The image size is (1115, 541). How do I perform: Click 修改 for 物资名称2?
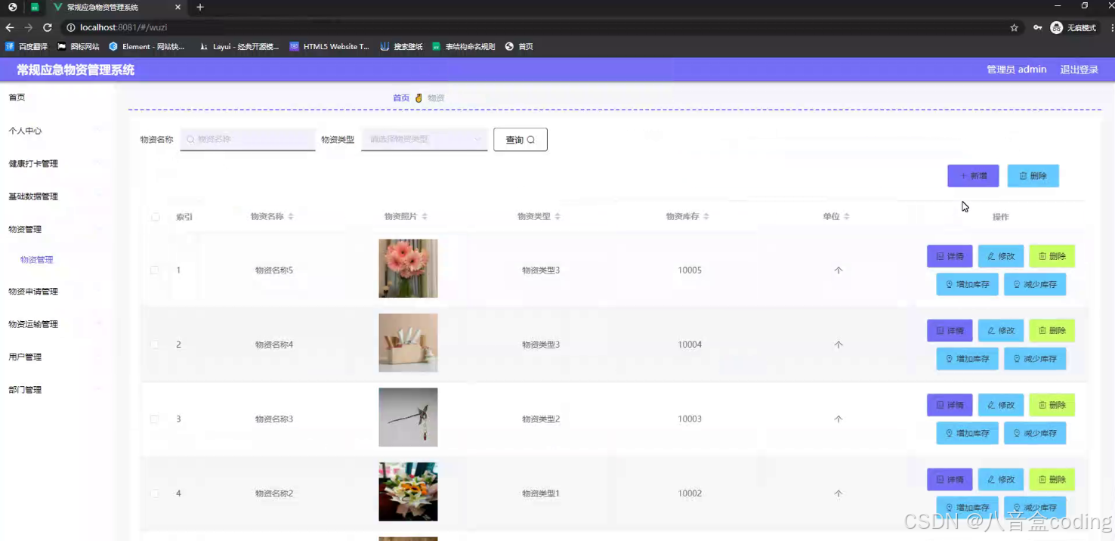[x=1001, y=480]
